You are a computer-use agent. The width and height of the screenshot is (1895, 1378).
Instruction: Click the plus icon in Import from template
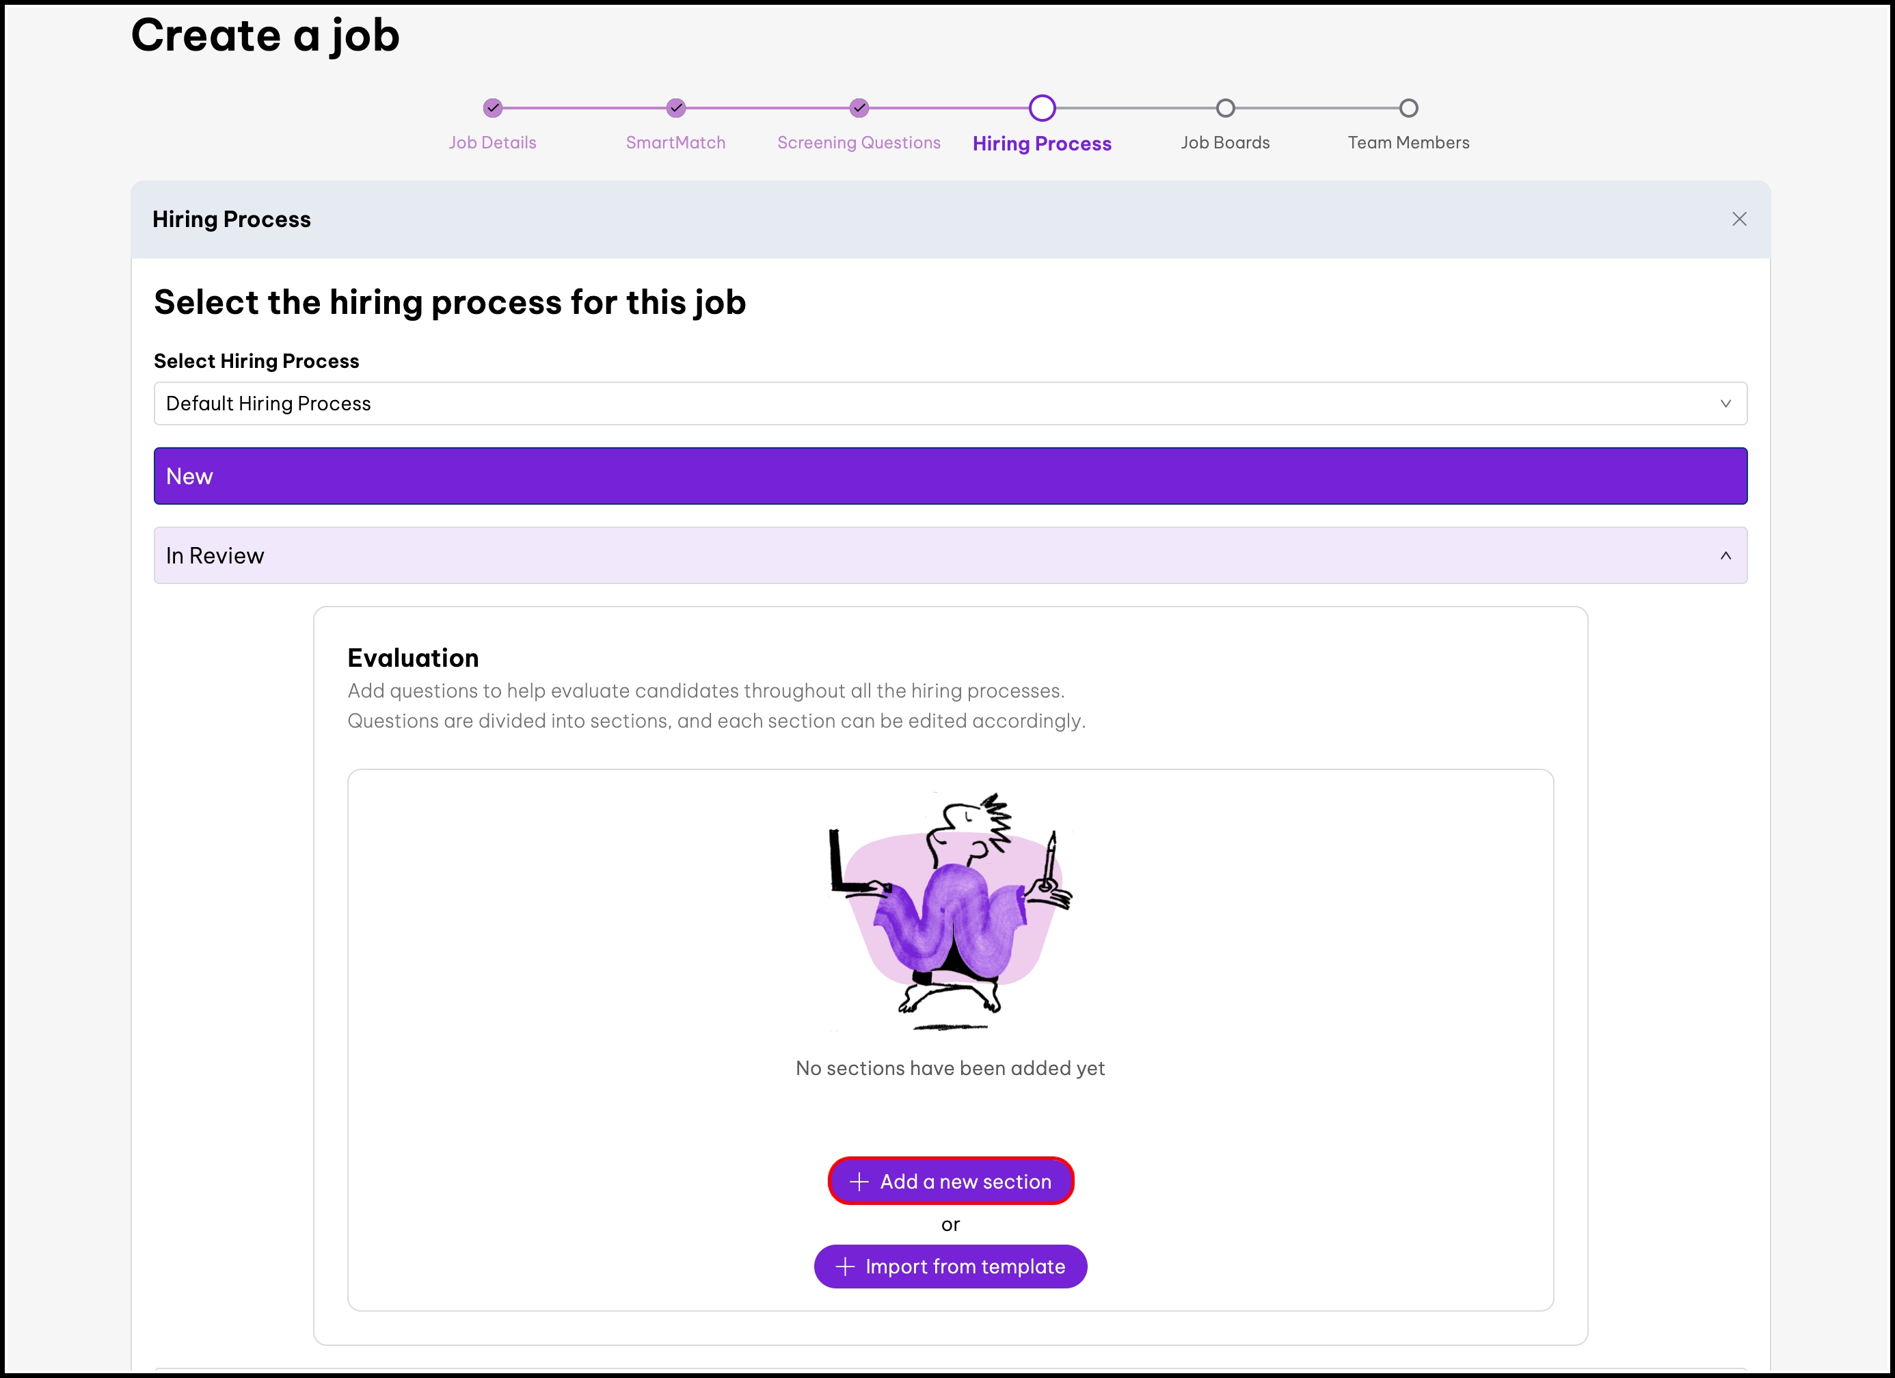pyautogui.click(x=845, y=1267)
